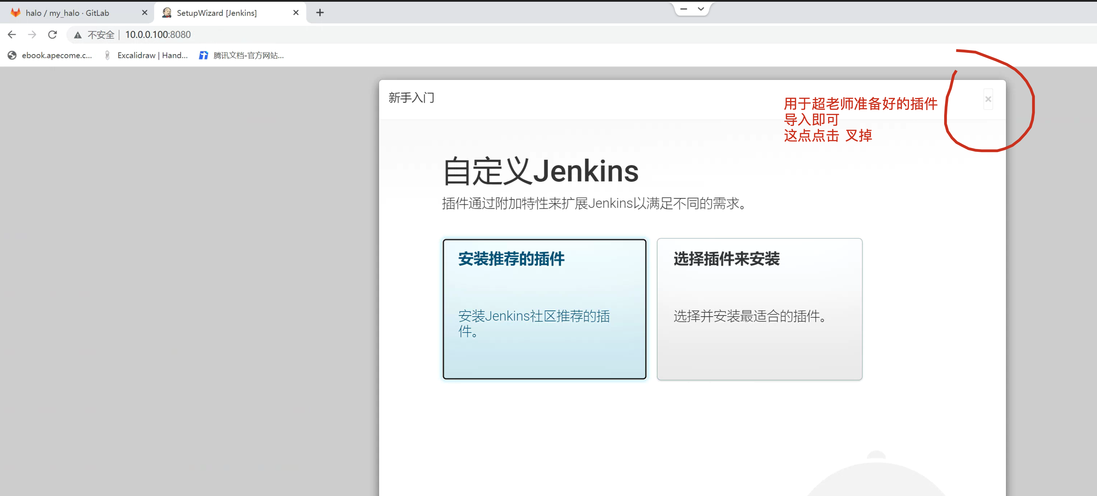This screenshot has height=496, width=1097.
Task: Click the browser back arrow
Action: click(12, 34)
